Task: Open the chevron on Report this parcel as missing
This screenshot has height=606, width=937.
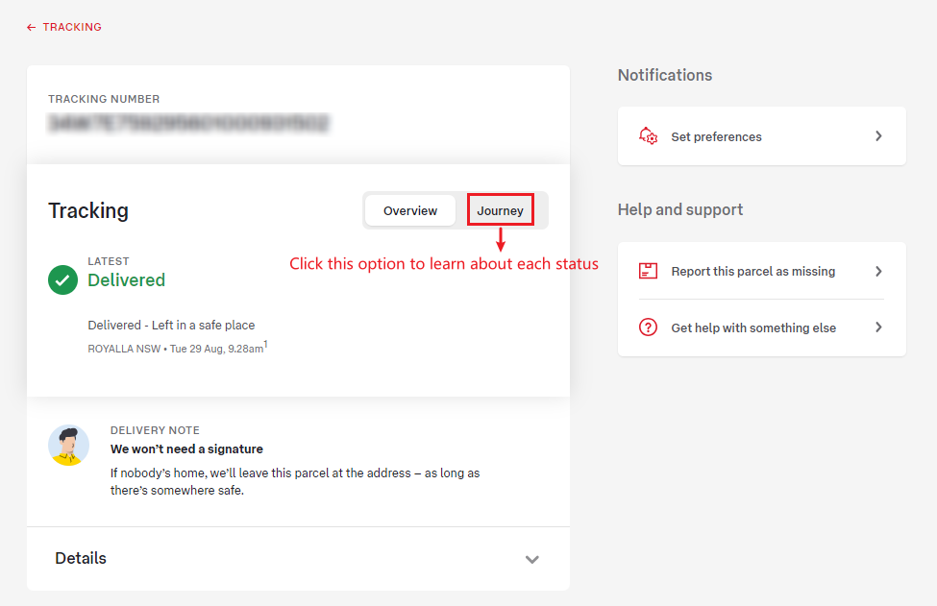Action: (878, 272)
